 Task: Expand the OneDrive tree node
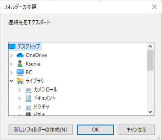point(11,56)
